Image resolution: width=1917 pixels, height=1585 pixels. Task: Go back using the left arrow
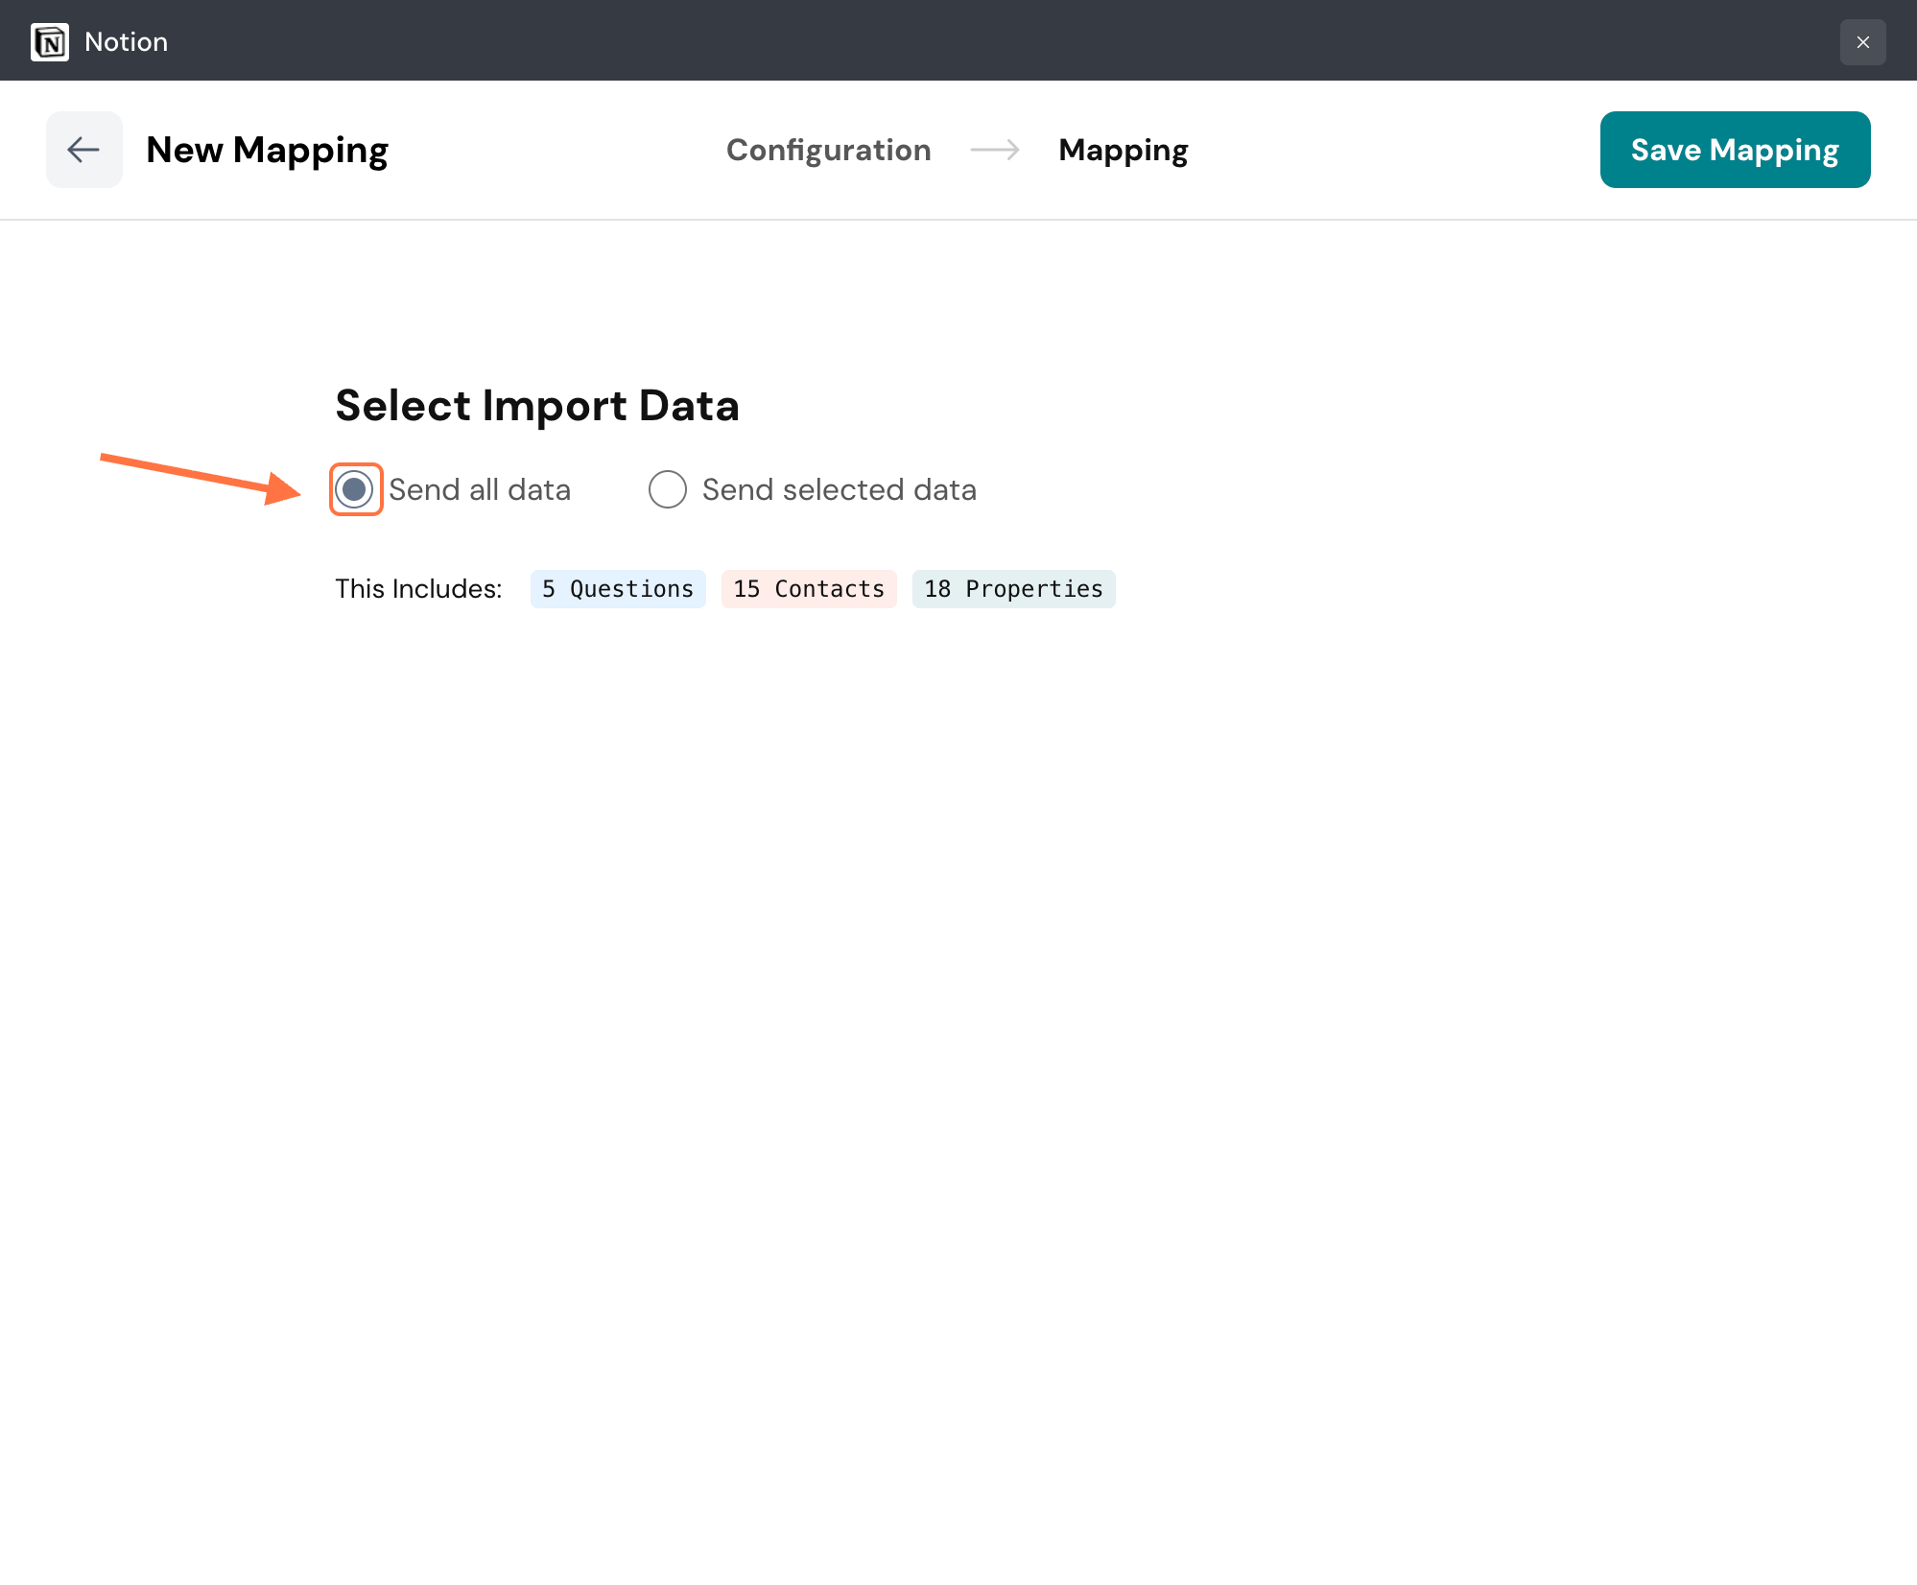84,150
